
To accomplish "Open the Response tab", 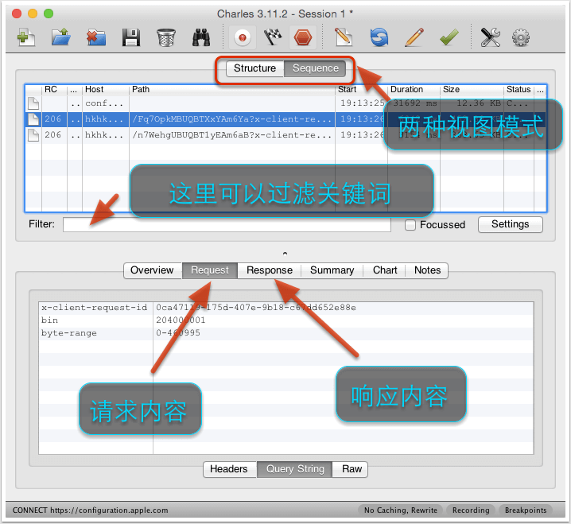I will point(269,270).
